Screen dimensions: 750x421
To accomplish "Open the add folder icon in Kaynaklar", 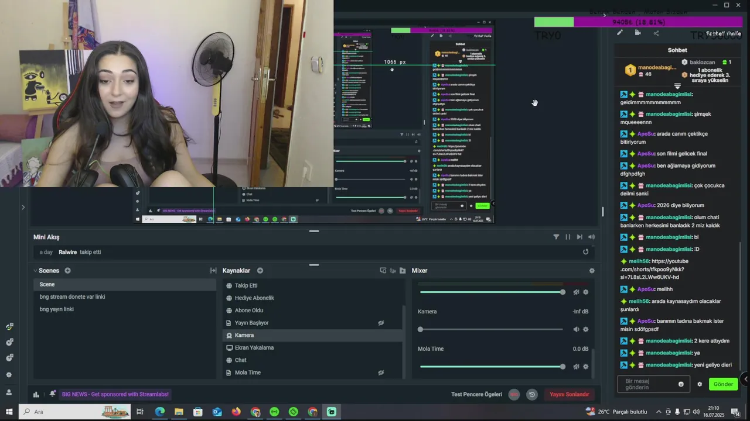I will [x=403, y=271].
